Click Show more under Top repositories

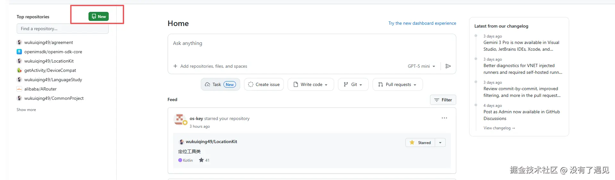point(26,110)
